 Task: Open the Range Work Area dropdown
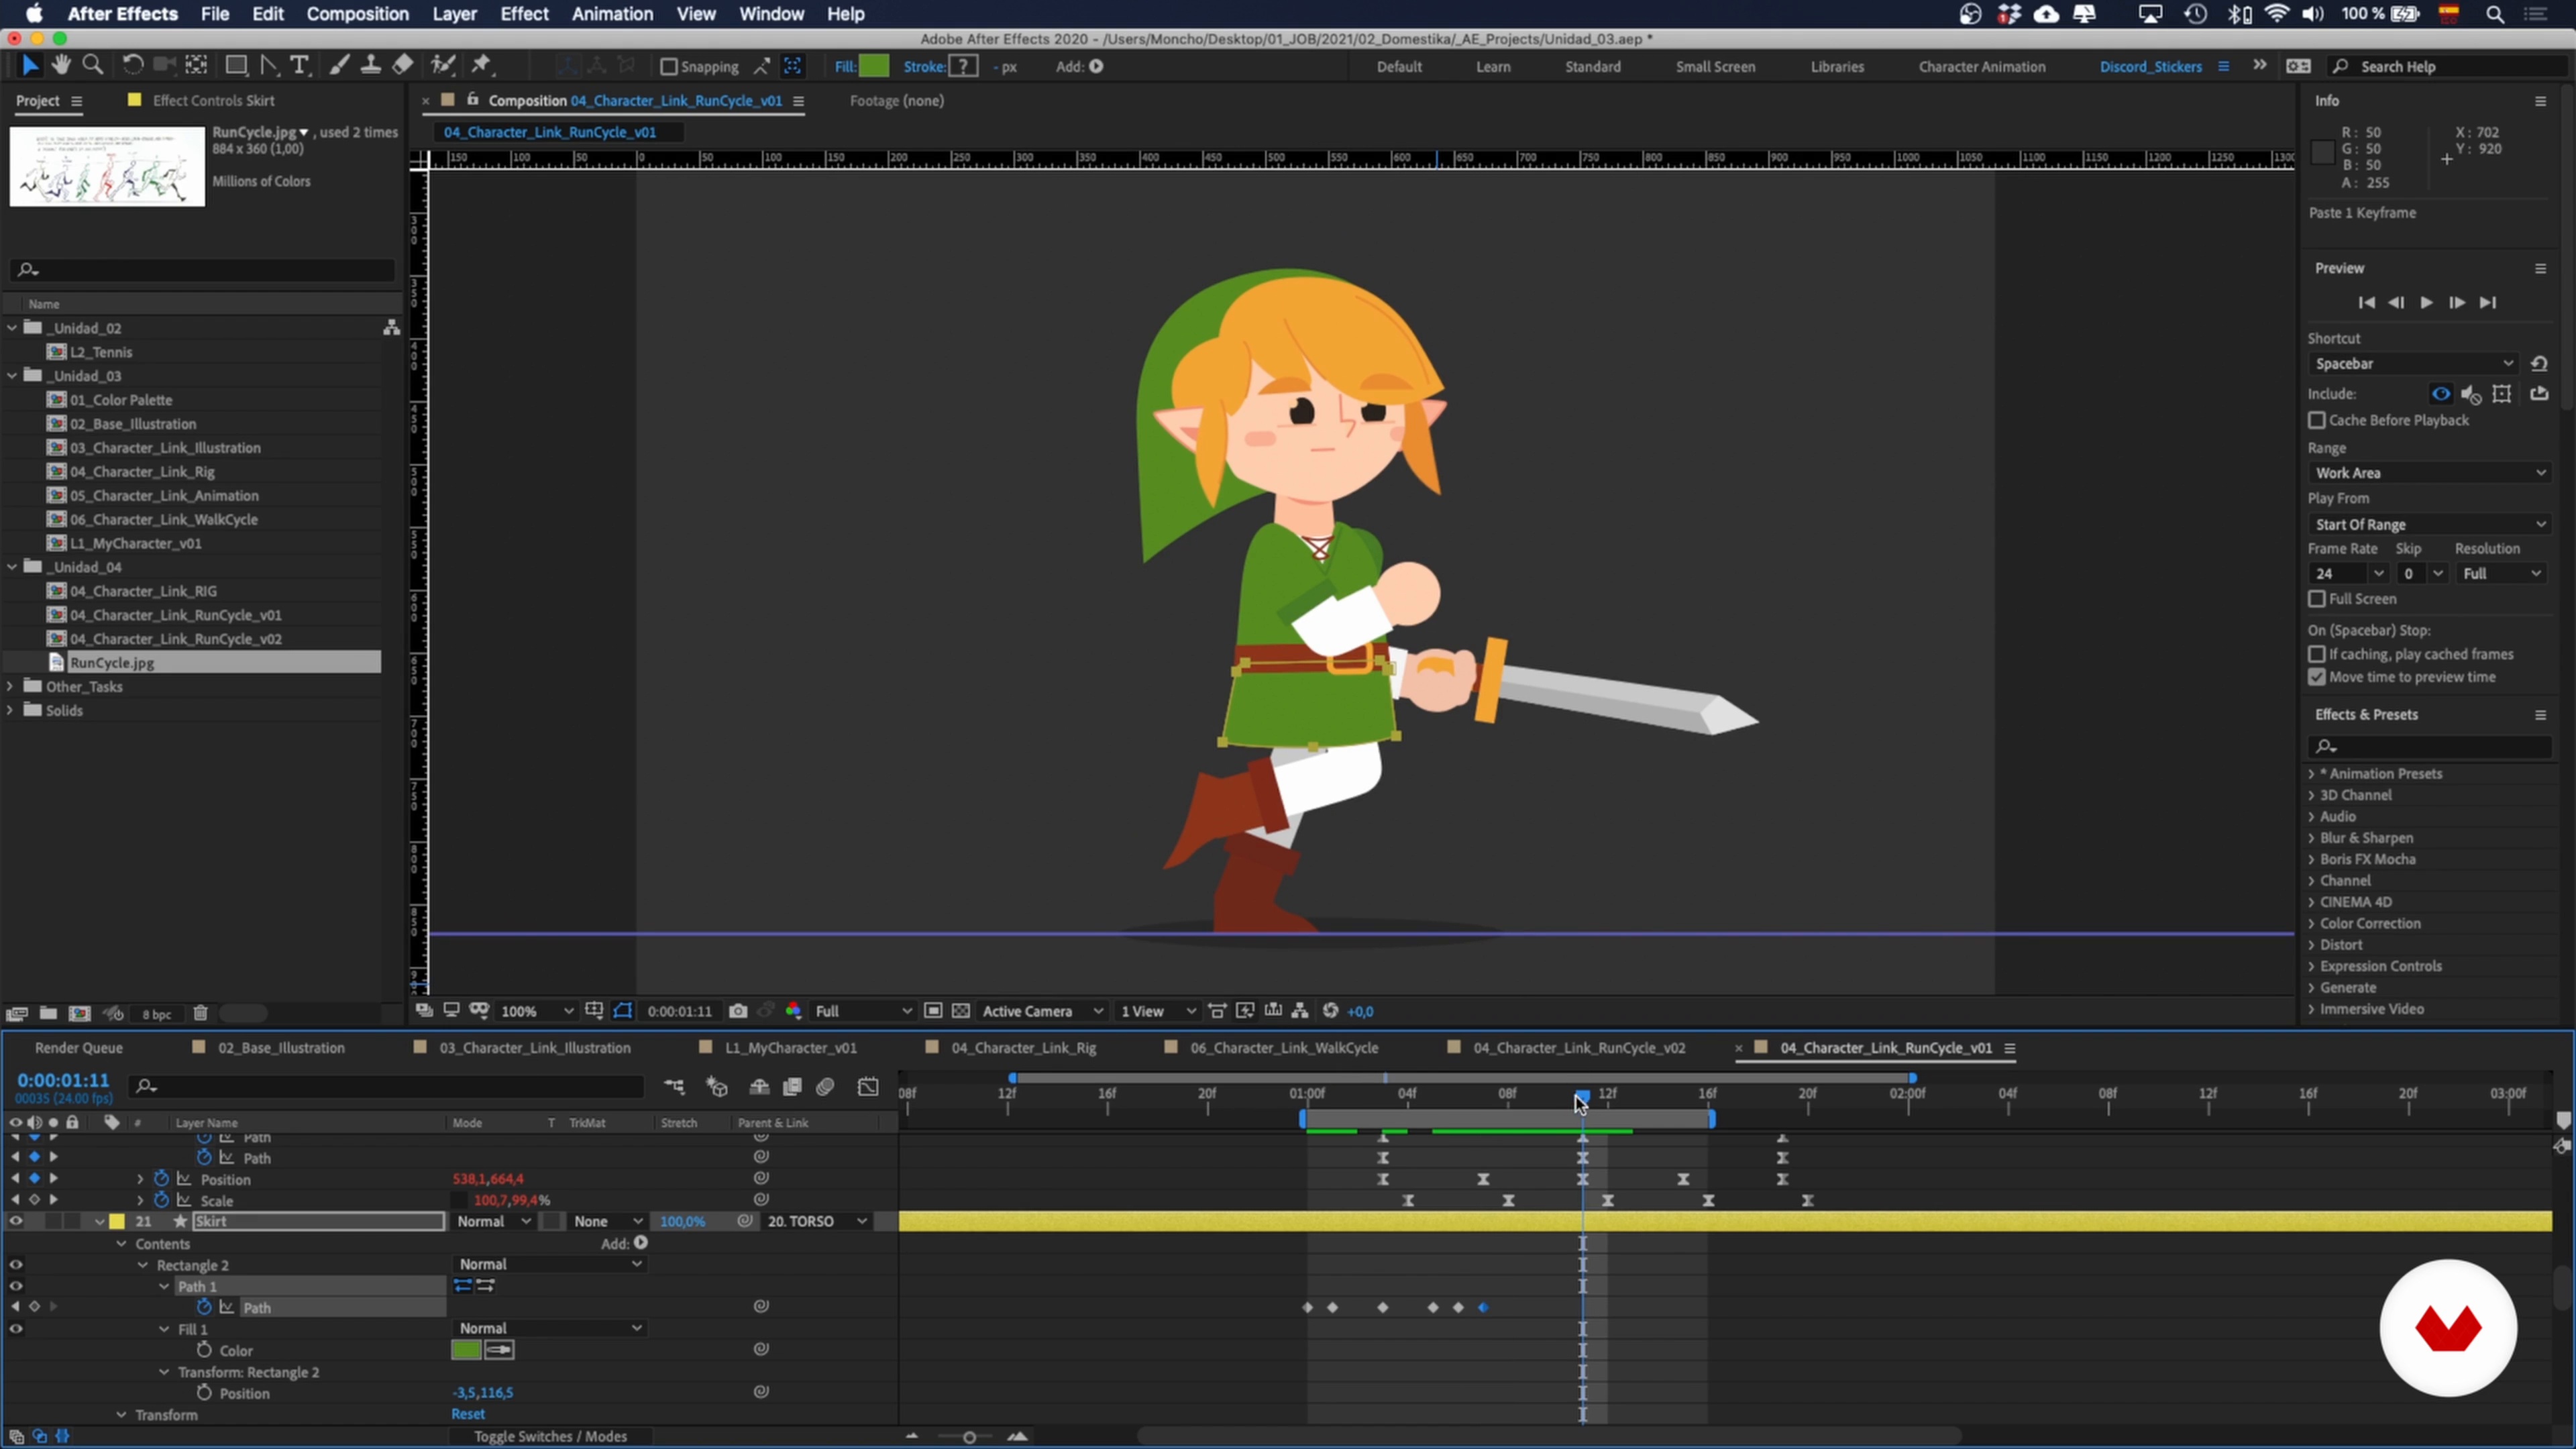[2429, 473]
